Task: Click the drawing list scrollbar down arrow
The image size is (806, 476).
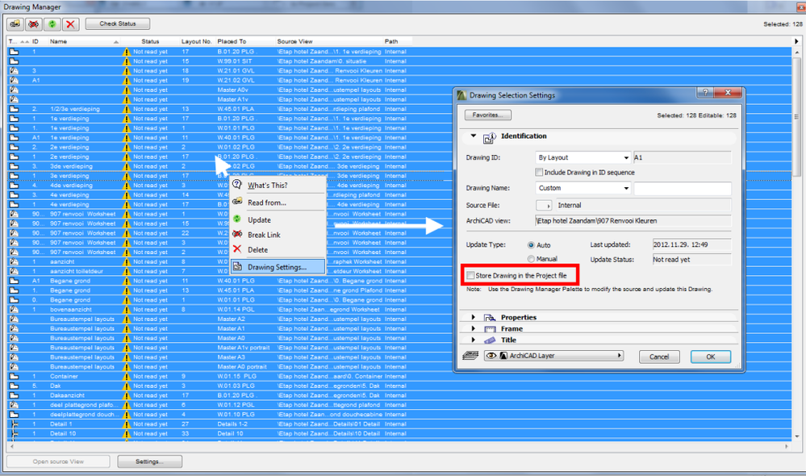Action: point(797,436)
